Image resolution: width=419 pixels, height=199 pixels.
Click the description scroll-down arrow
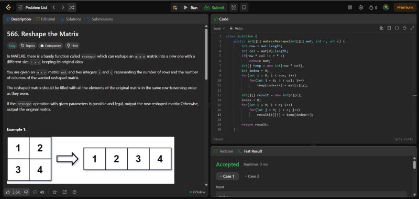[x=206, y=184]
